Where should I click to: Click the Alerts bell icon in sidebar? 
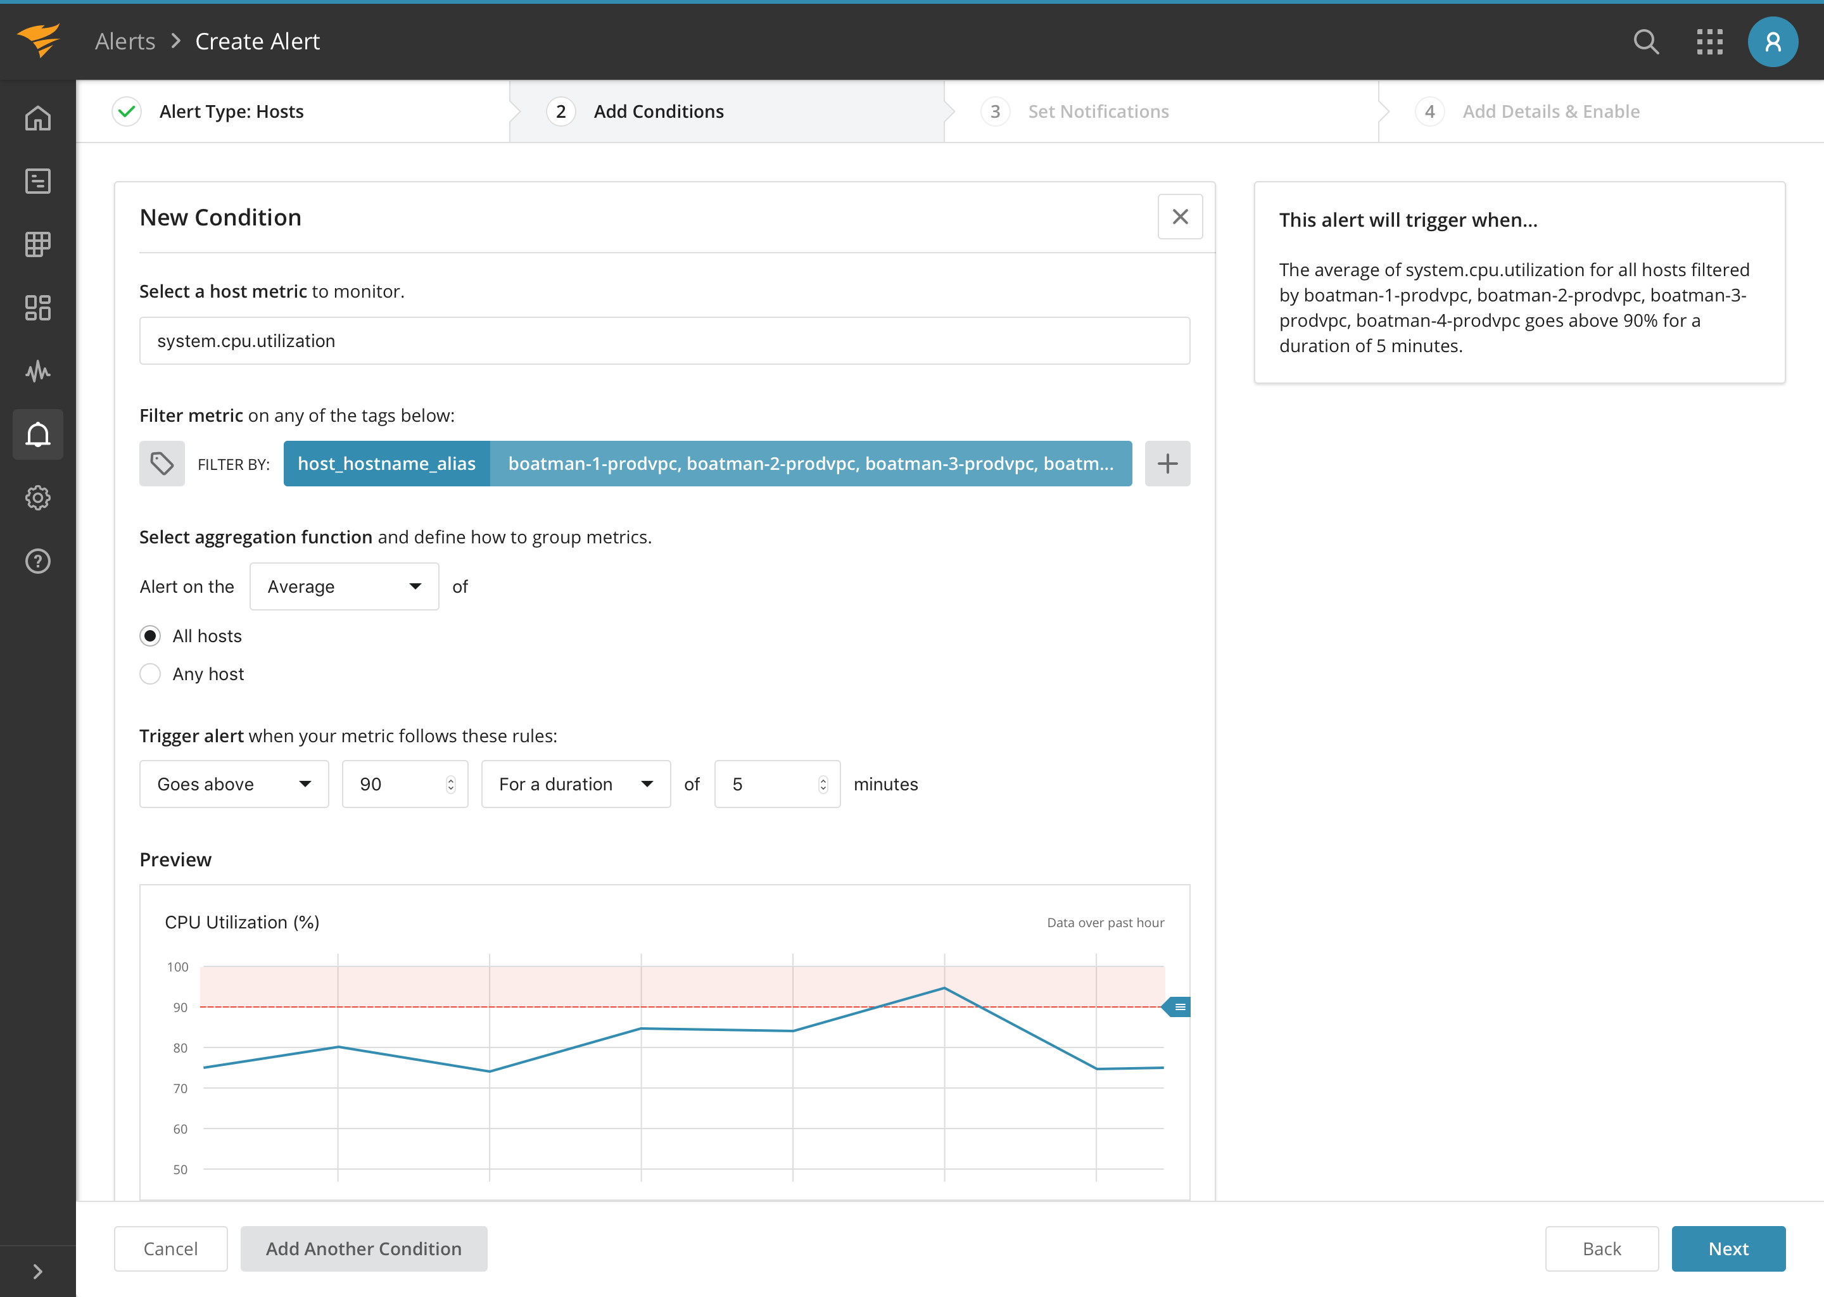point(37,434)
